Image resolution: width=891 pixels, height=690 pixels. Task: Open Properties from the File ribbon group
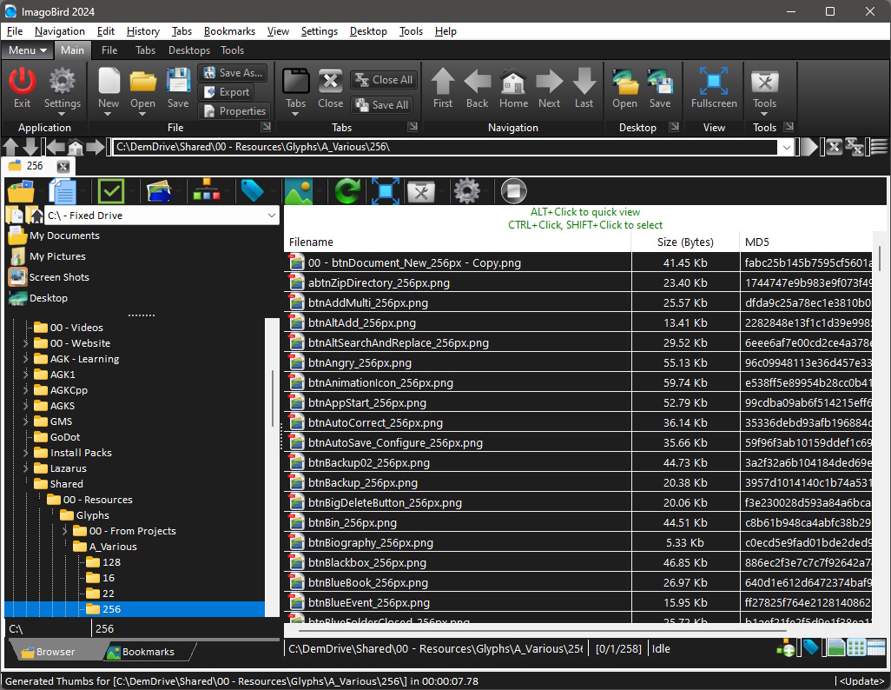(x=234, y=111)
